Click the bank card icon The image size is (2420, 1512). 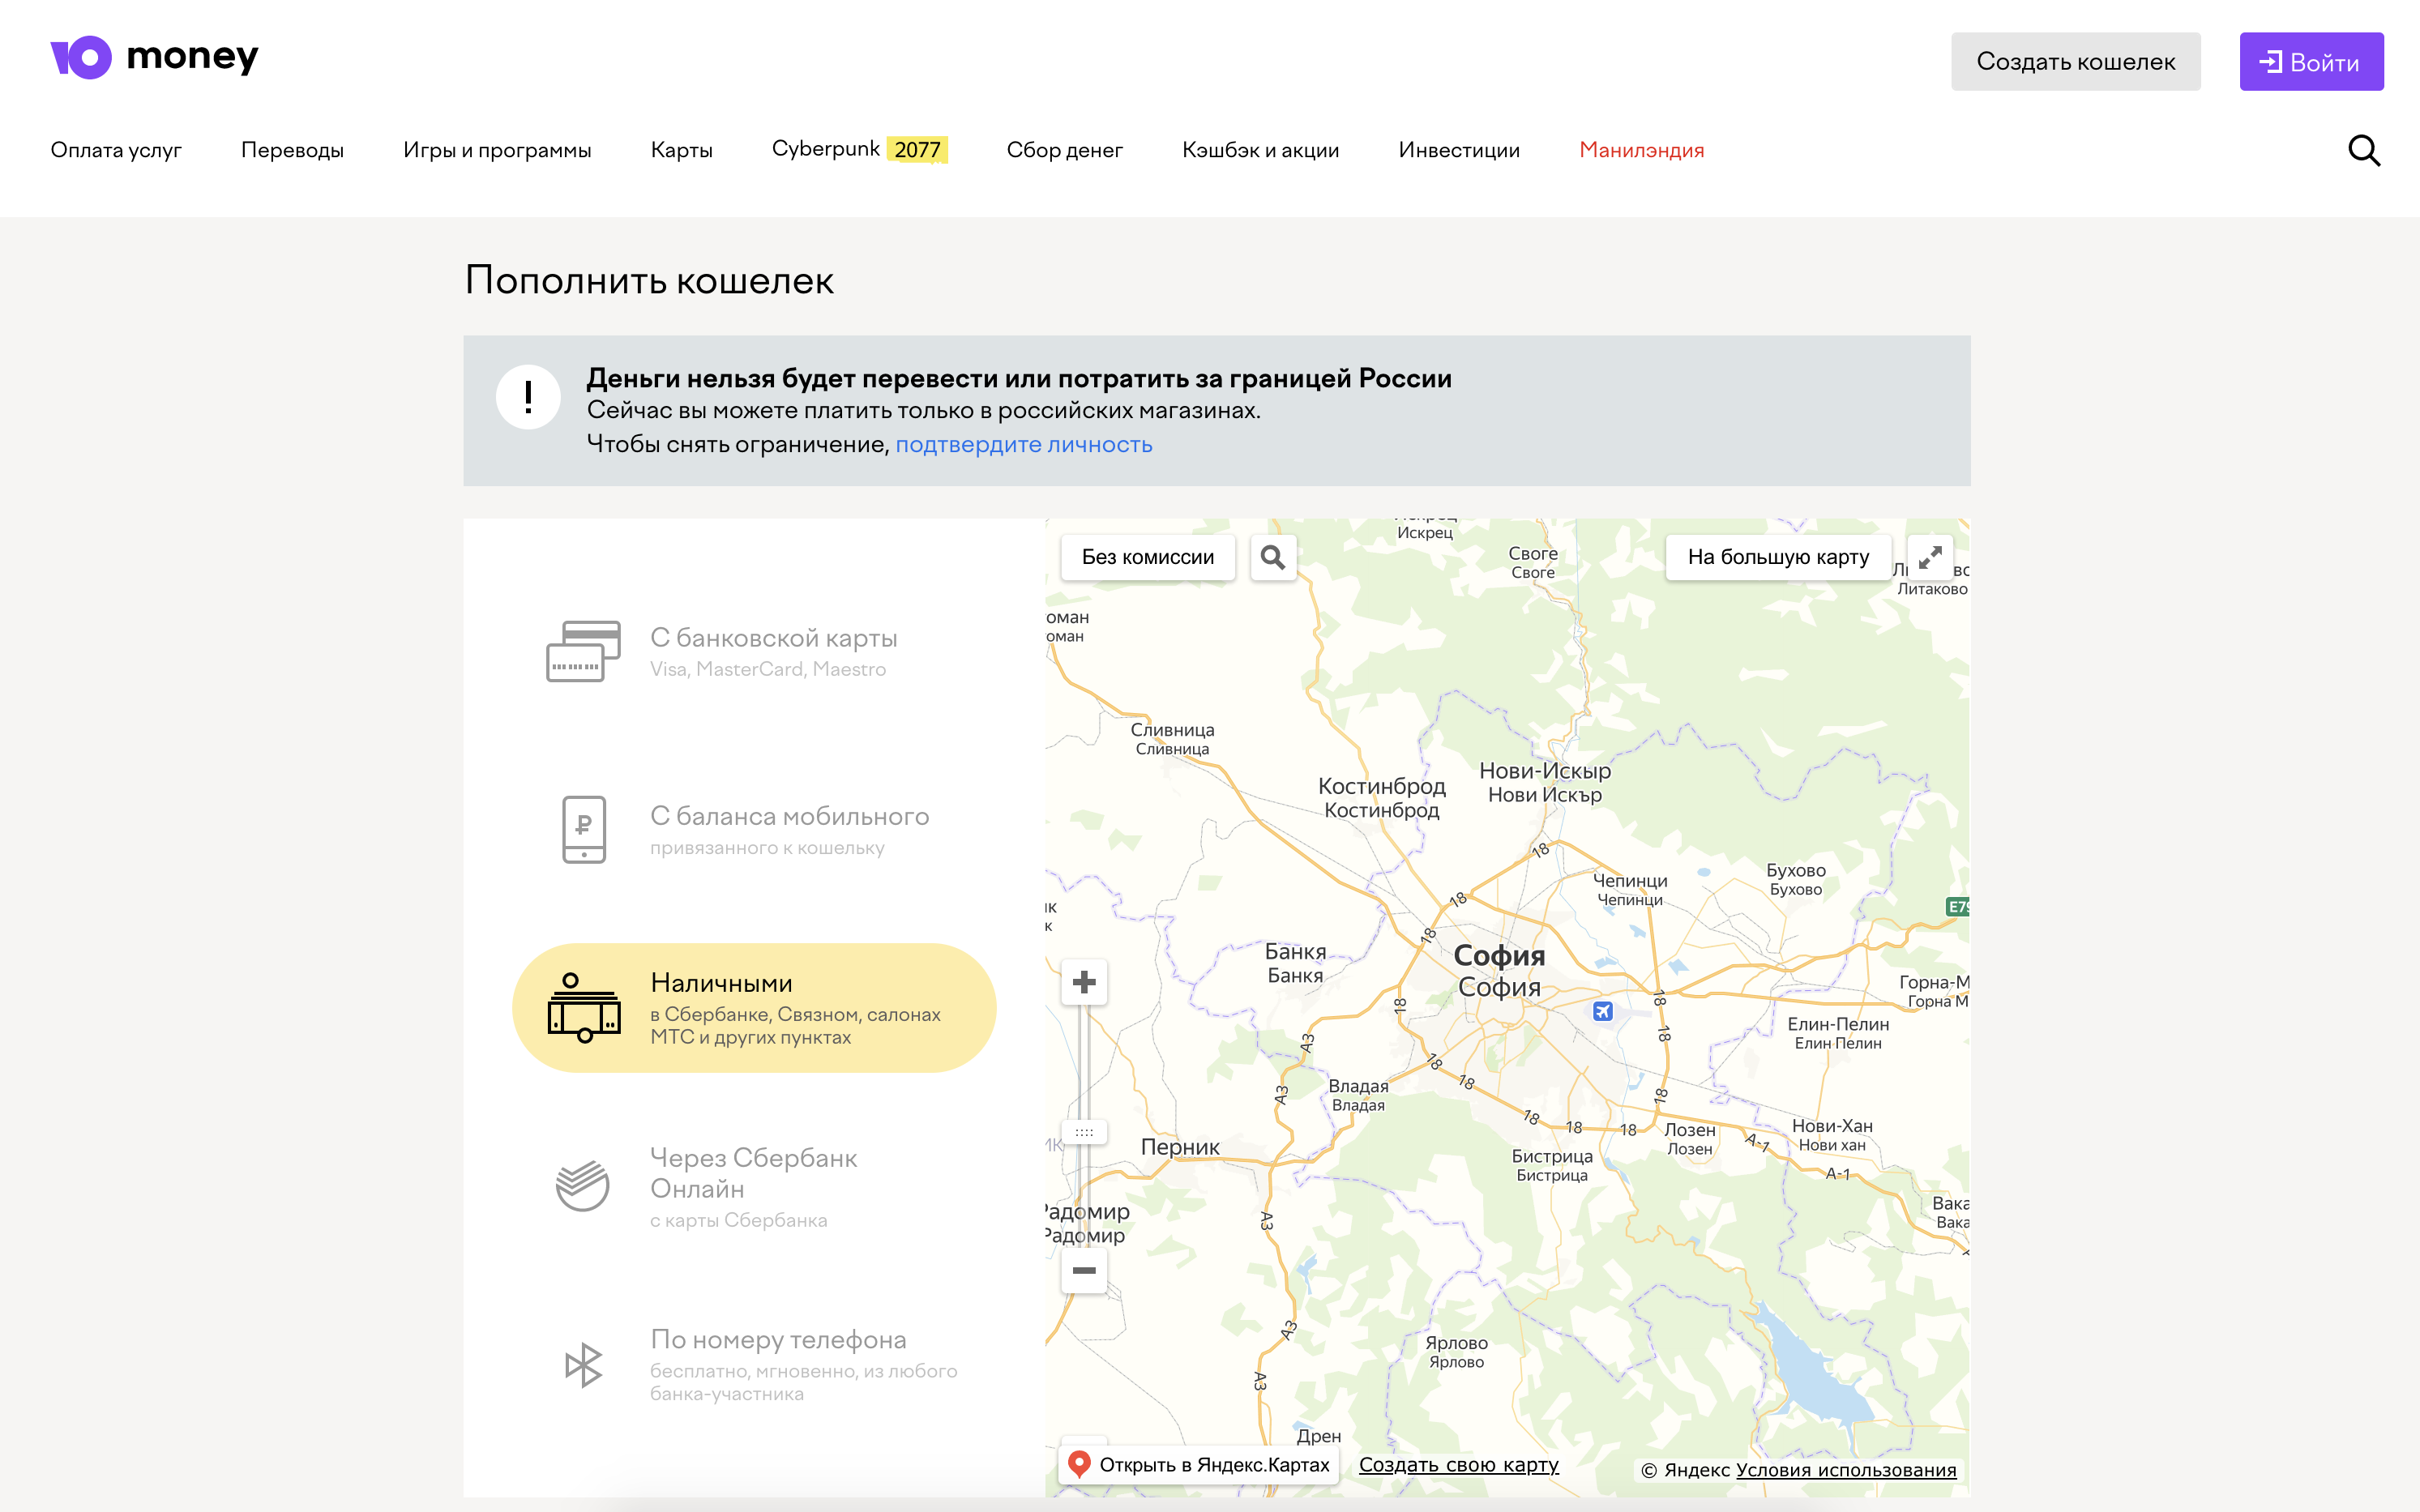click(583, 651)
